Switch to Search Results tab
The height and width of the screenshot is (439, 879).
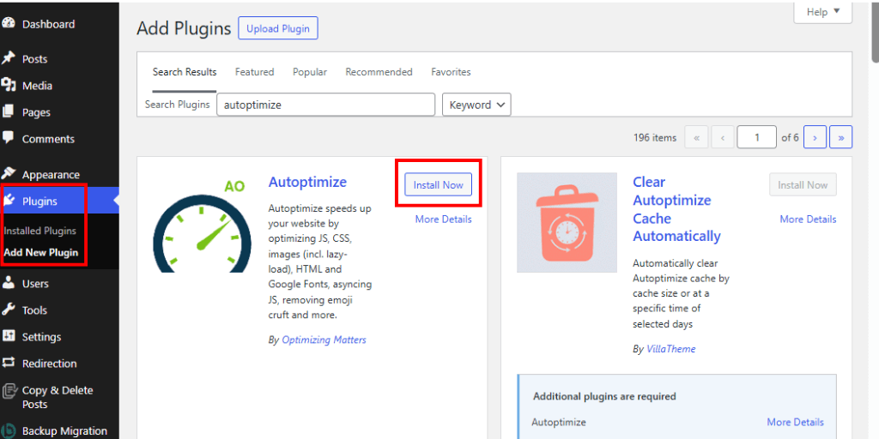tap(185, 72)
